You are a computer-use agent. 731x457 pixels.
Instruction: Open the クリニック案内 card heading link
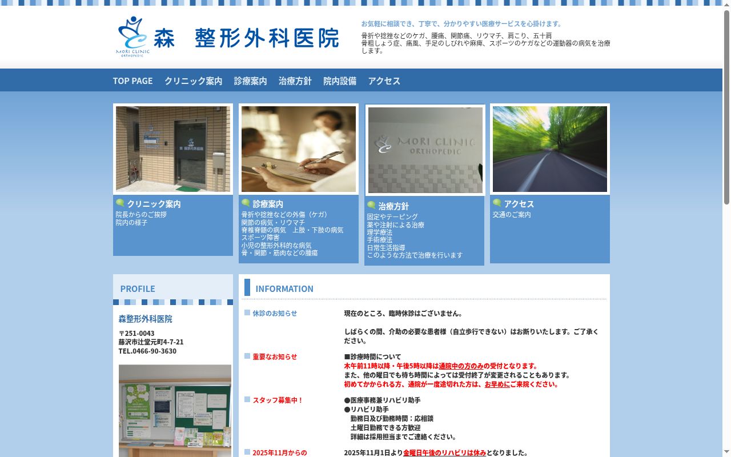[x=154, y=204]
